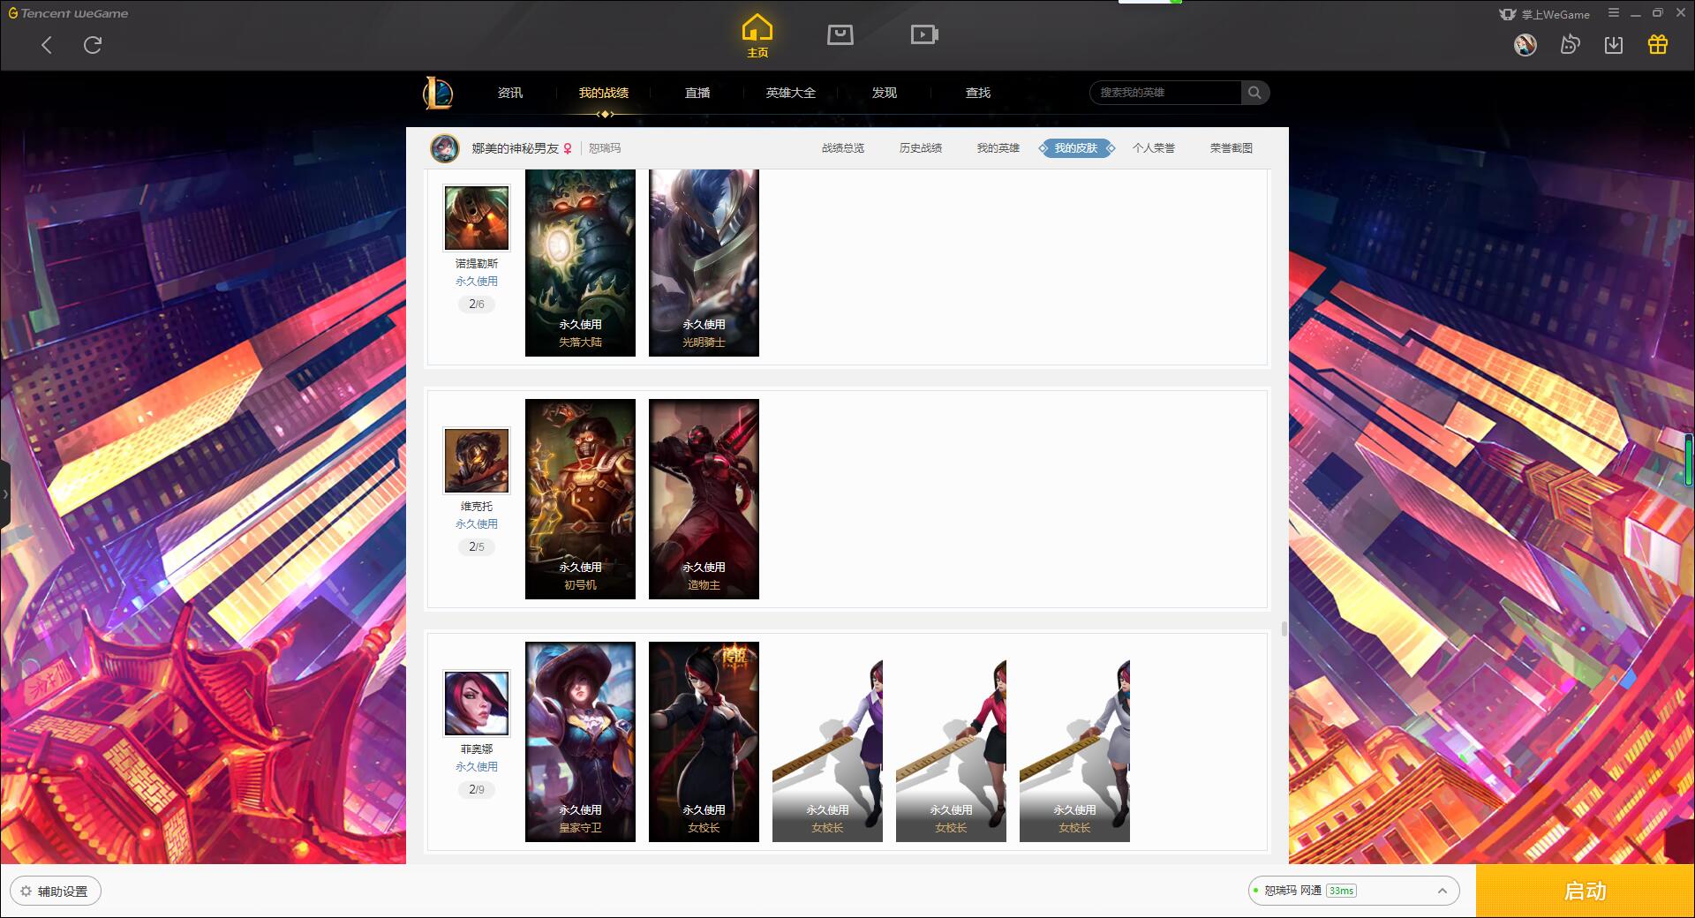The image size is (1695, 918).
Task: Refresh the page with reload icon
Action: pos(93,45)
